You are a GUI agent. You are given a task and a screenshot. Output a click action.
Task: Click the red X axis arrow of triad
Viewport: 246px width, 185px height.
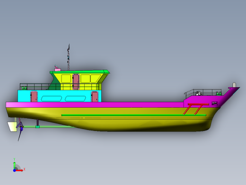pos(19,170)
